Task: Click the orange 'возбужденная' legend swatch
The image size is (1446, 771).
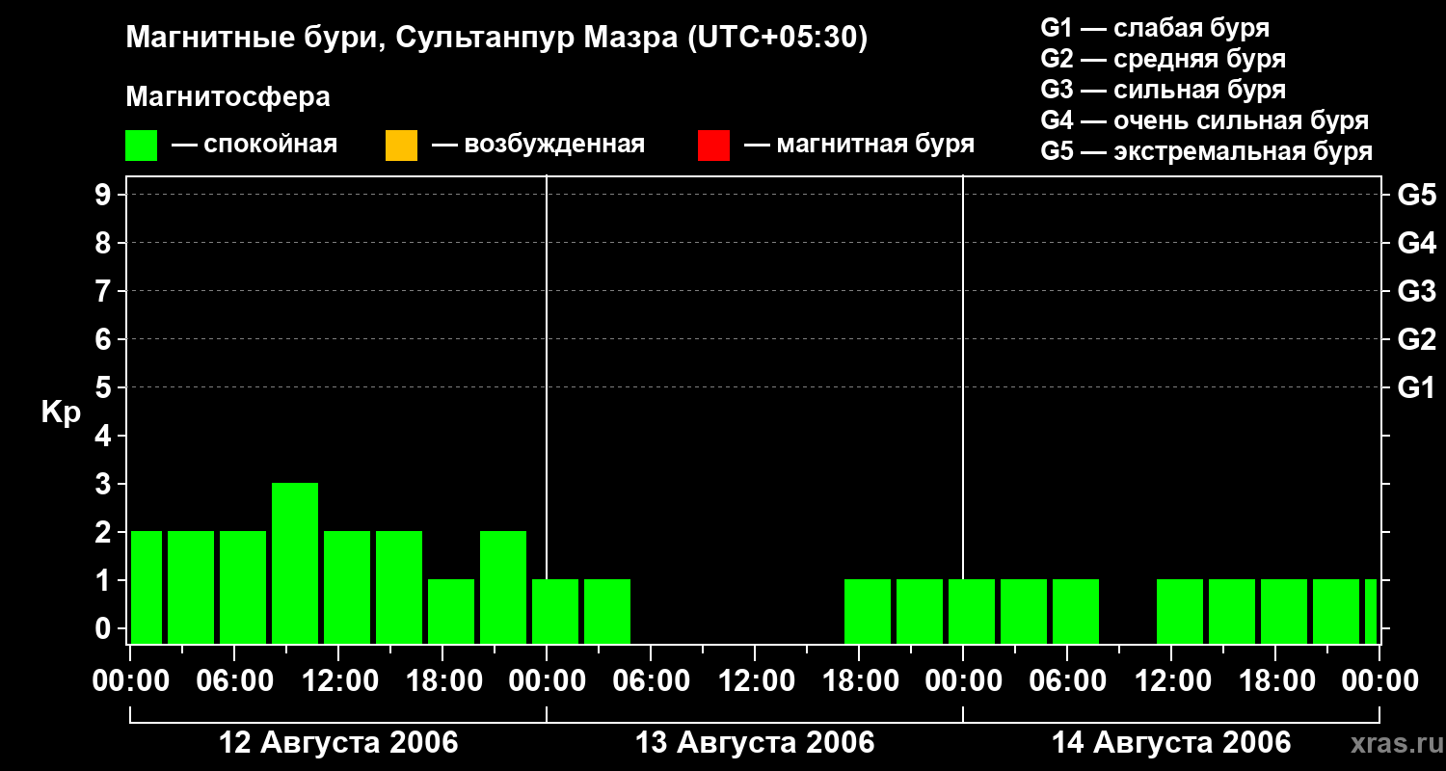Action: [x=401, y=146]
